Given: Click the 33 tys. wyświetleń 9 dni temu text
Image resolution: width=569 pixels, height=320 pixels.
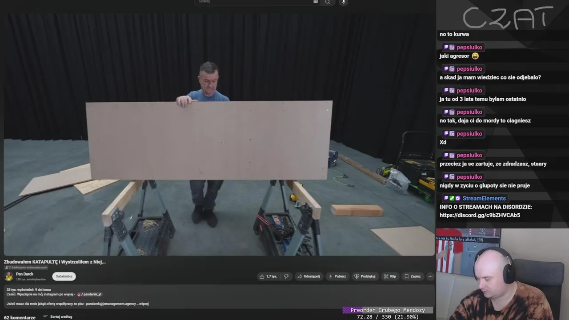Looking at the screenshot, I should (28, 289).
